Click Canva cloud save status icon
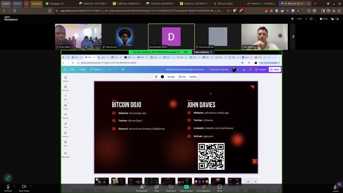This screenshot has width=343, height=193. tap(123, 69)
